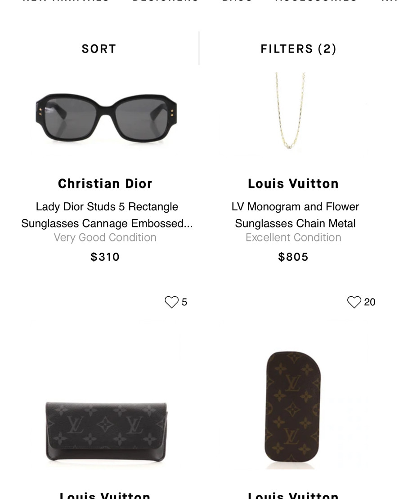Open the black monogram glasses case image
Image resolution: width=399 pixels, height=499 pixels.
pos(106,431)
